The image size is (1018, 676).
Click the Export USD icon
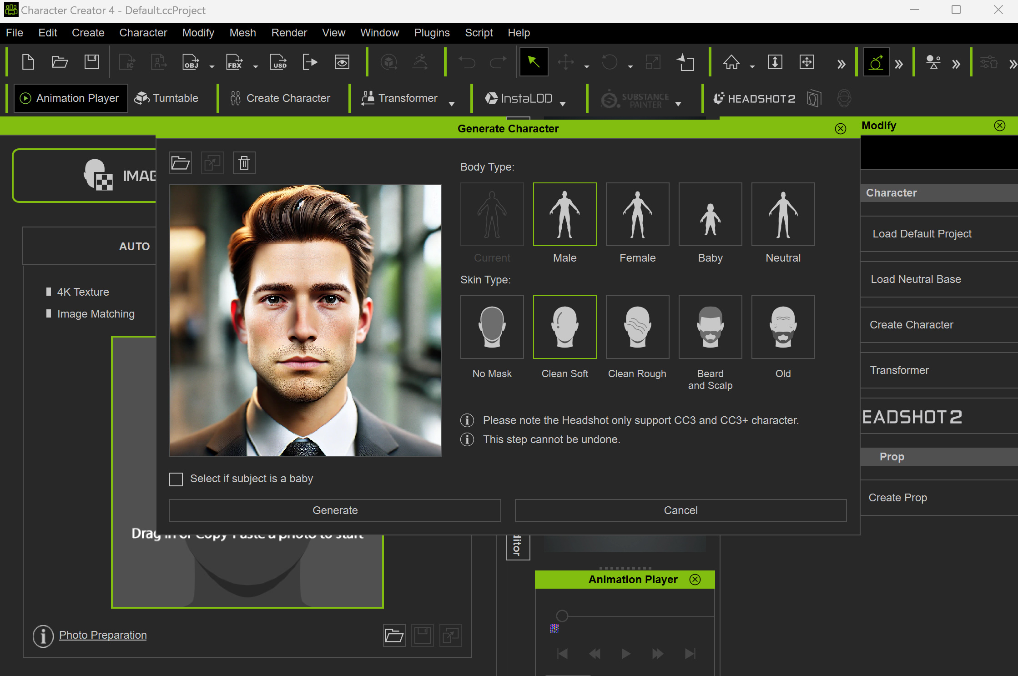click(x=278, y=62)
